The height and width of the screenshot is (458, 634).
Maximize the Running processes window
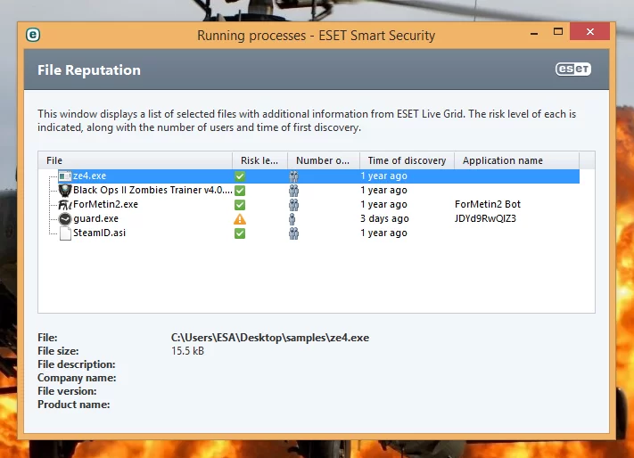[x=558, y=31]
